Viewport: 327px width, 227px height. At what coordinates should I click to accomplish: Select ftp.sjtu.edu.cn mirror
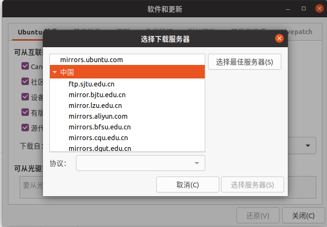tap(127, 84)
